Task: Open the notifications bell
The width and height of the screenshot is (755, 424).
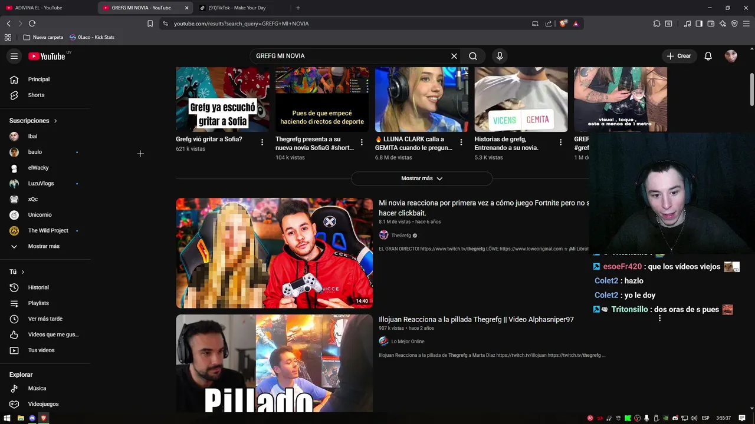Action: click(x=708, y=56)
